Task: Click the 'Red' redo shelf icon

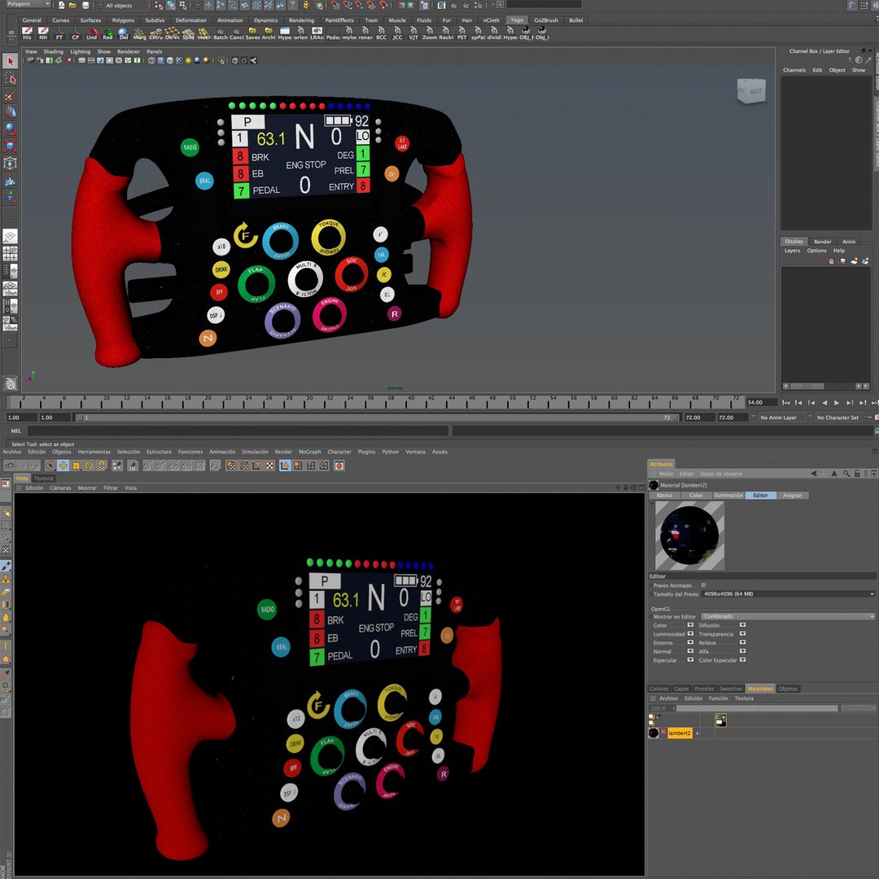Action: point(107,33)
